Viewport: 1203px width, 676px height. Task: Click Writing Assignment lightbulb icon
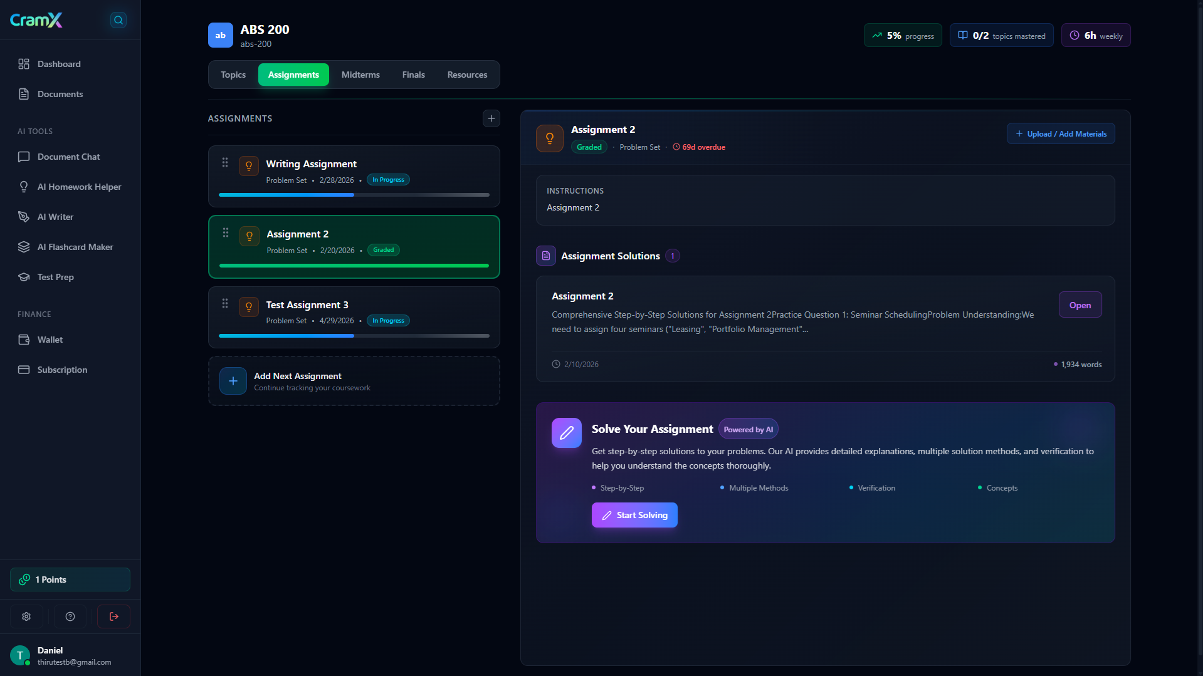pos(249,166)
